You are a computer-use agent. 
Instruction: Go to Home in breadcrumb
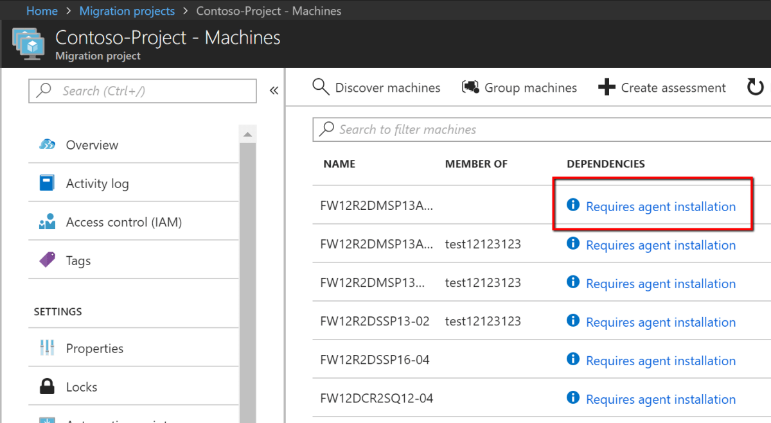click(42, 11)
